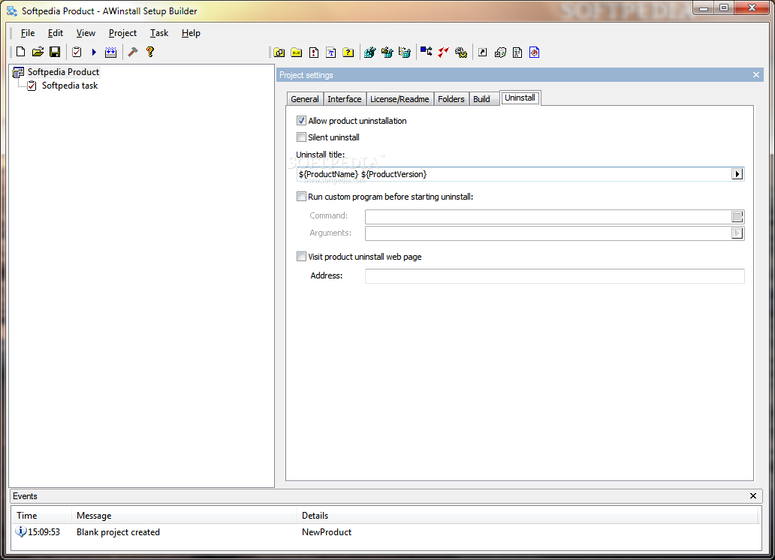Open variable picker arrow beside Uninstall title
The width and height of the screenshot is (775, 560).
[737, 174]
